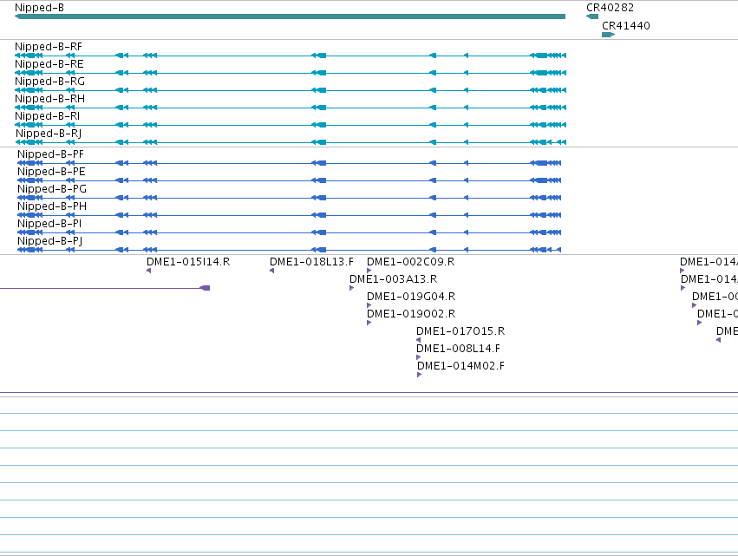The height and width of the screenshot is (556, 738).
Task: Click the DME1-017O15.R label
Action: 460,331
